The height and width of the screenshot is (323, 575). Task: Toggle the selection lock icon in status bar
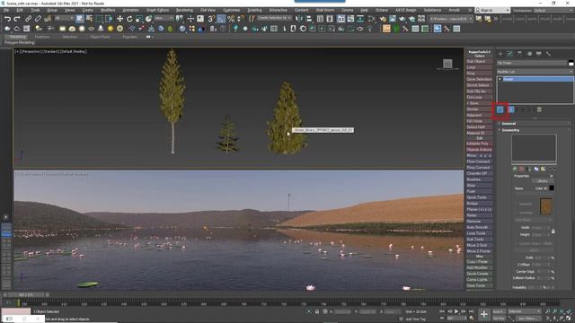pos(317,311)
